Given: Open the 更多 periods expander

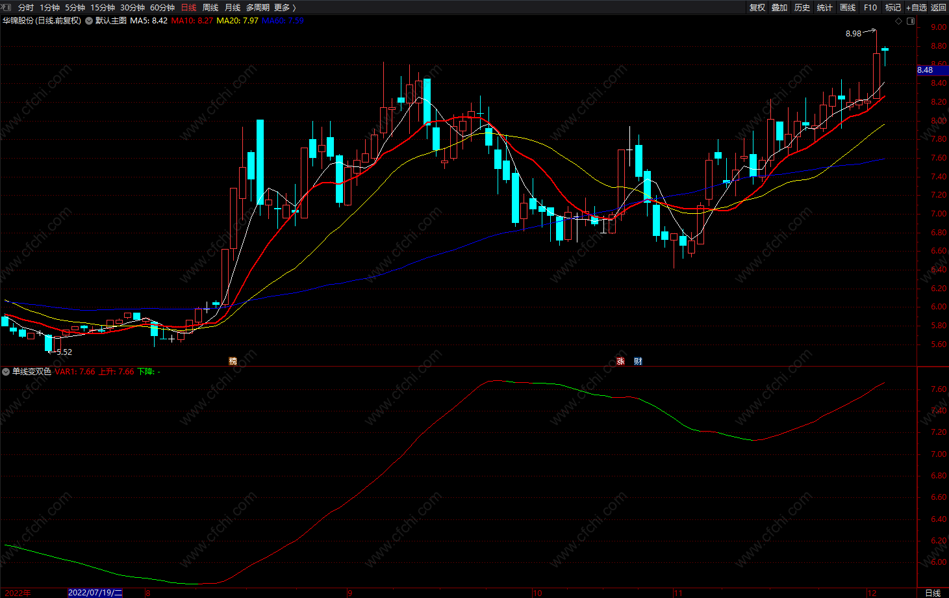Looking at the screenshot, I should [x=285, y=7].
